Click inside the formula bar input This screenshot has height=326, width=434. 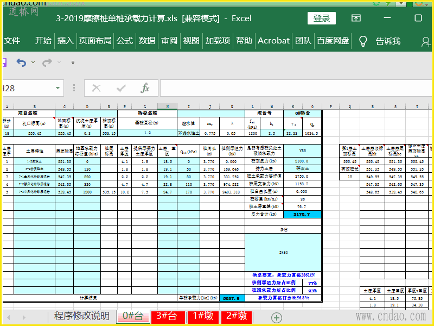pos(296,88)
